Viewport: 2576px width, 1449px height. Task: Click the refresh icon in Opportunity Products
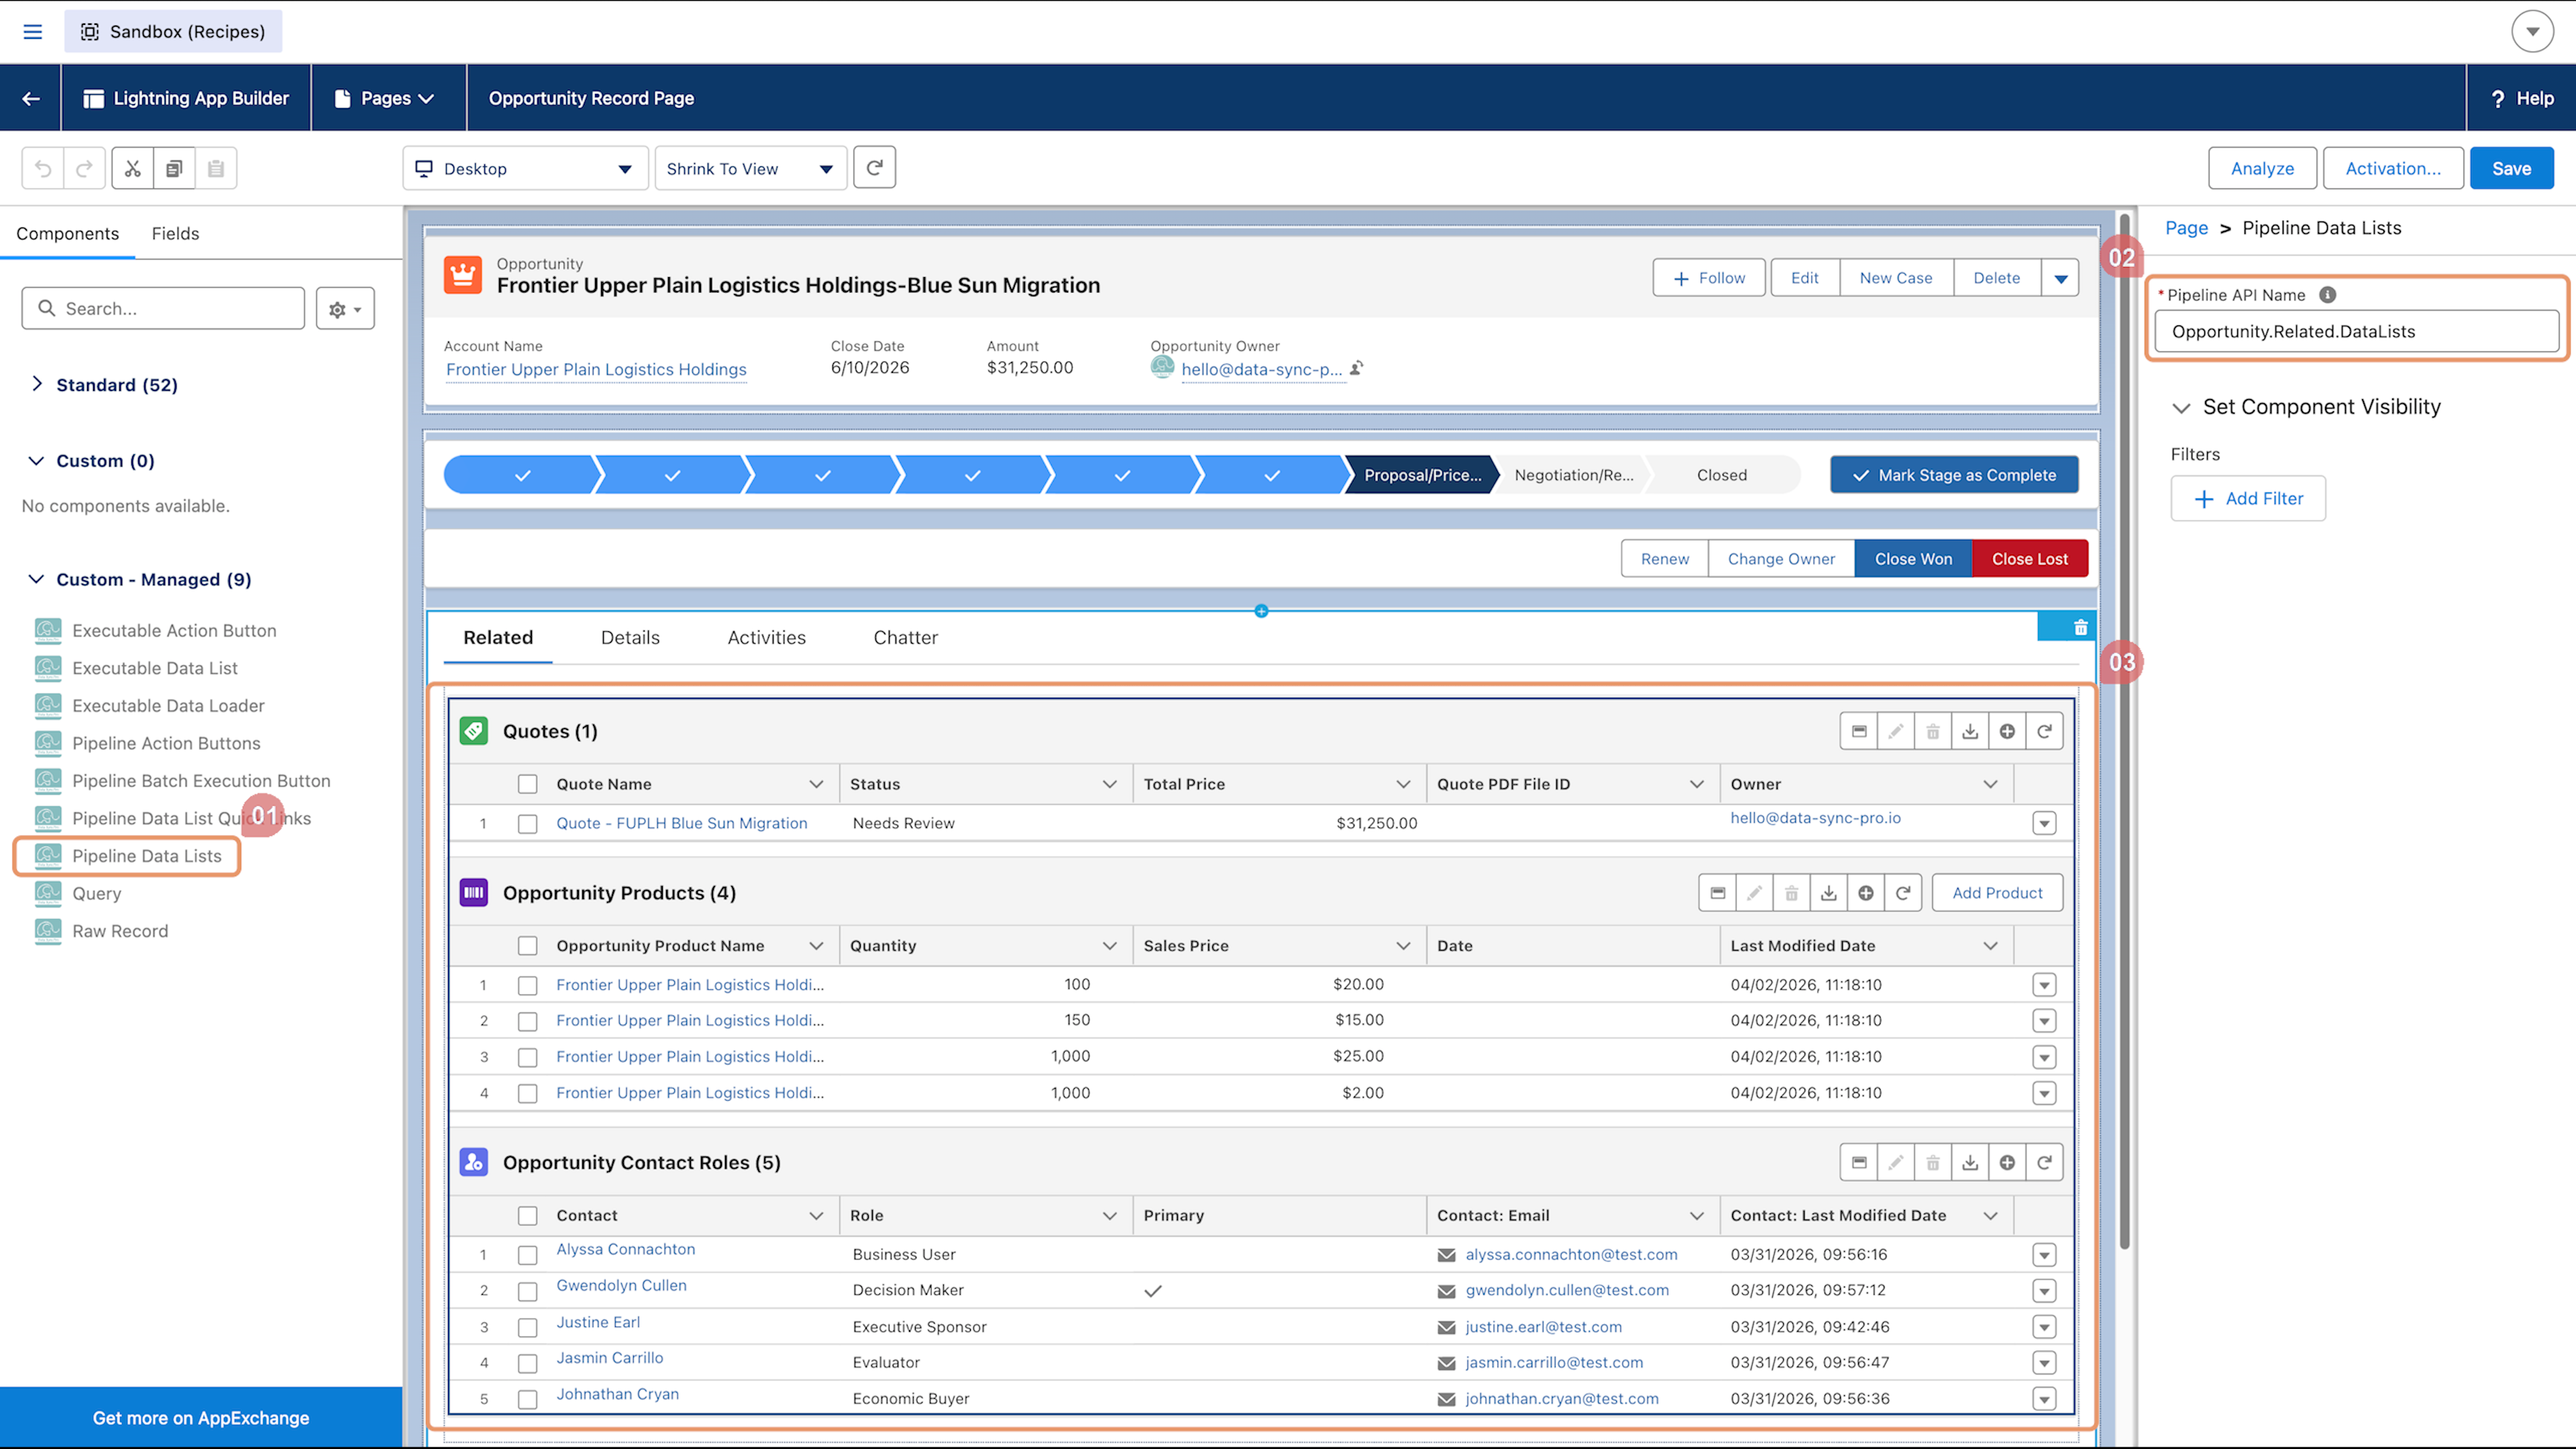click(1903, 893)
